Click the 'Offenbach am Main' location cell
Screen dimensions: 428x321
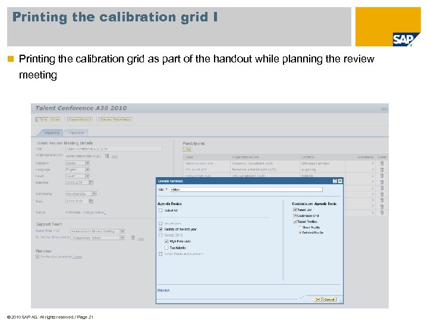[323, 163]
